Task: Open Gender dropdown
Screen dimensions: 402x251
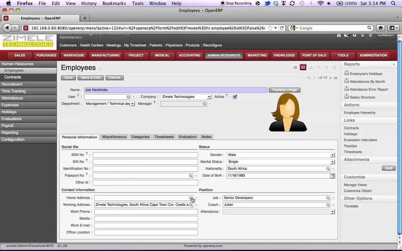Action: point(332,155)
